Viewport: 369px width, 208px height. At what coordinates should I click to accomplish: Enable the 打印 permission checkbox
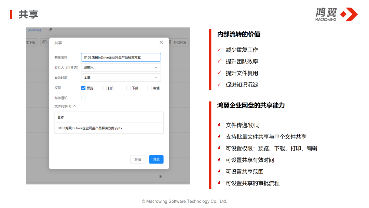pyautogui.click(x=105, y=88)
